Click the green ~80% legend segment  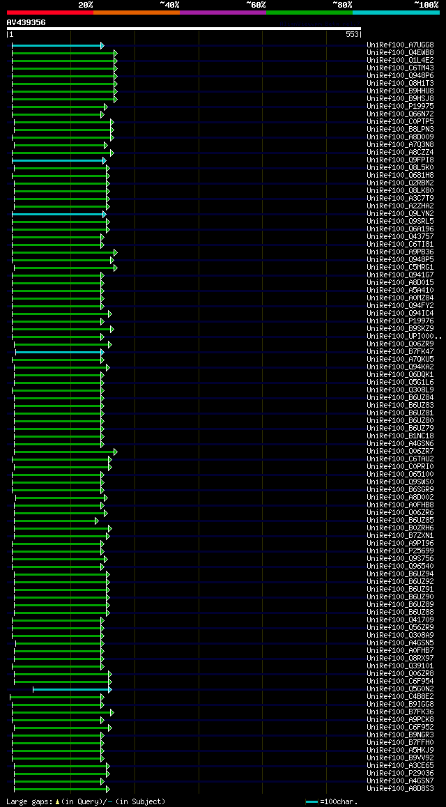[309, 12]
